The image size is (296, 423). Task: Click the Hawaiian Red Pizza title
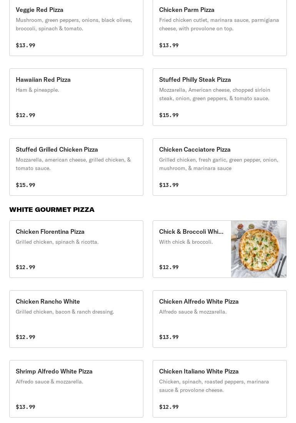pos(43,79)
